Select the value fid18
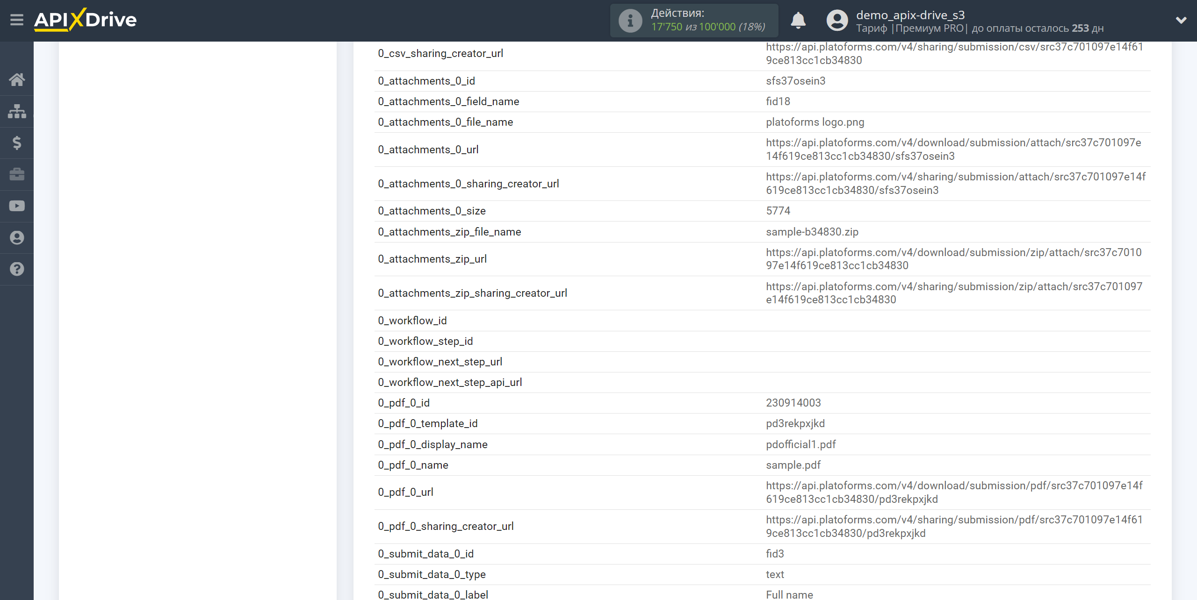 [778, 101]
